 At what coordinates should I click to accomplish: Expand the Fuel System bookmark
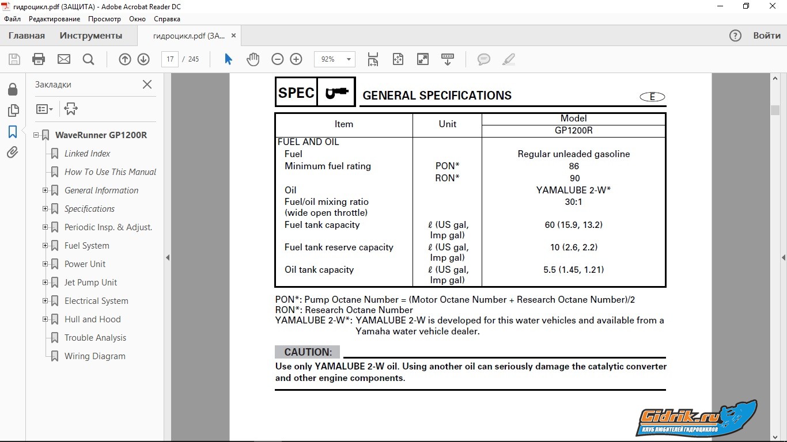[x=45, y=246]
